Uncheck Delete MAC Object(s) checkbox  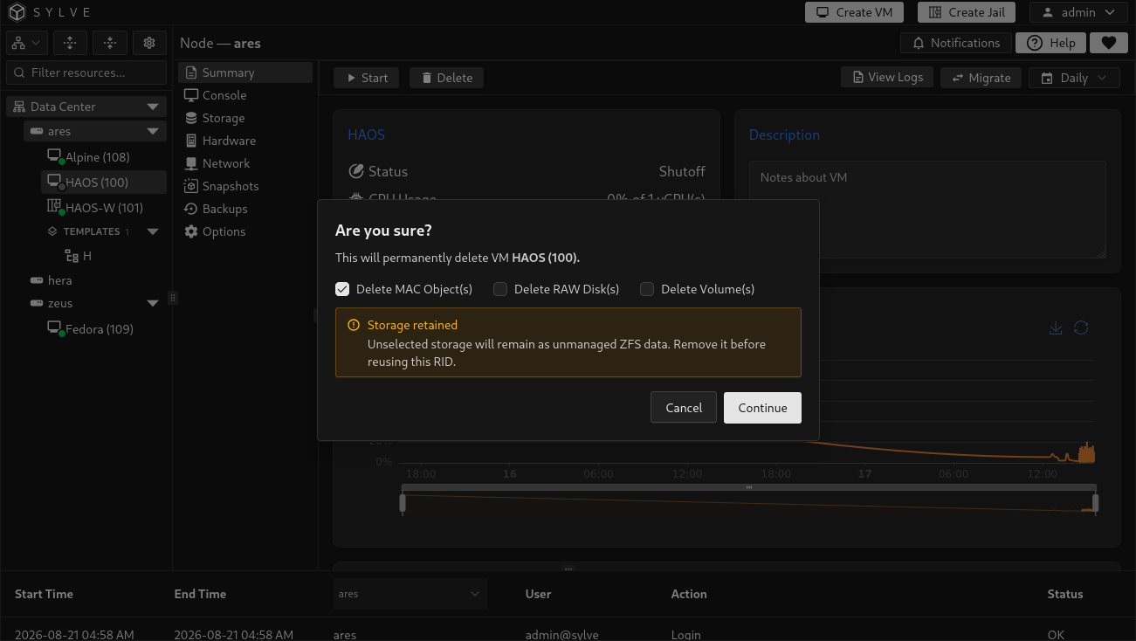[342, 289]
